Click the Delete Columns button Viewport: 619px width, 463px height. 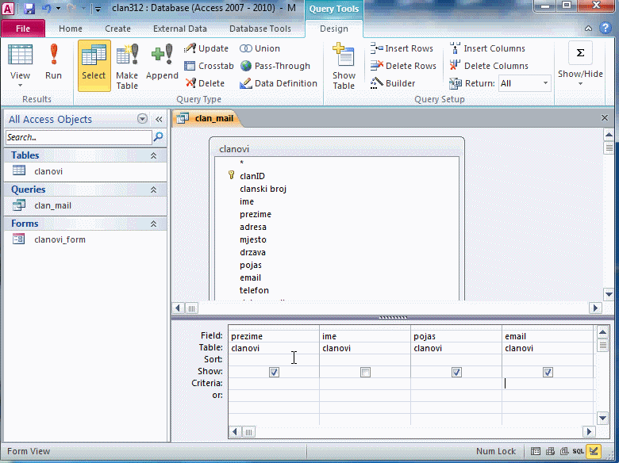pos(488,66)
